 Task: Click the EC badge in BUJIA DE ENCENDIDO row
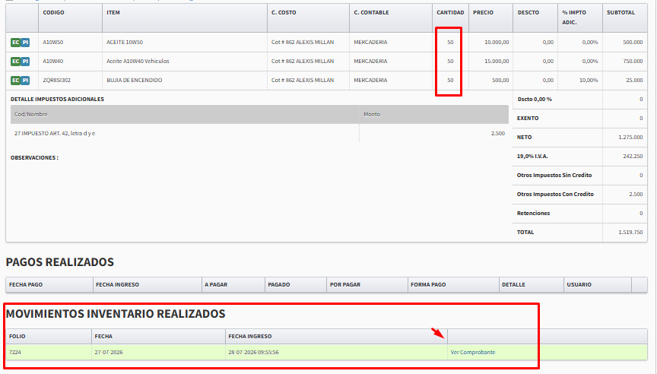point(15,81)
